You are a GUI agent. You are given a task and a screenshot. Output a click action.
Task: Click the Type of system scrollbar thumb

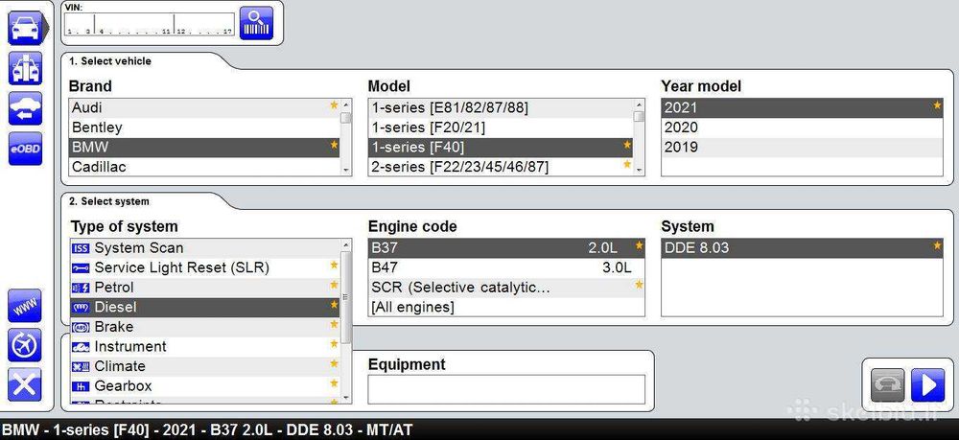click(x=346, y=297)
